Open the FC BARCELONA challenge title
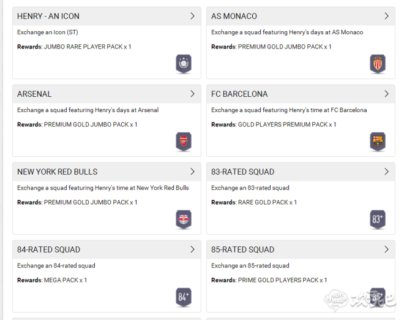Image resolution: width=404 pixels, height=320 pixels. (x=239, y=94)
